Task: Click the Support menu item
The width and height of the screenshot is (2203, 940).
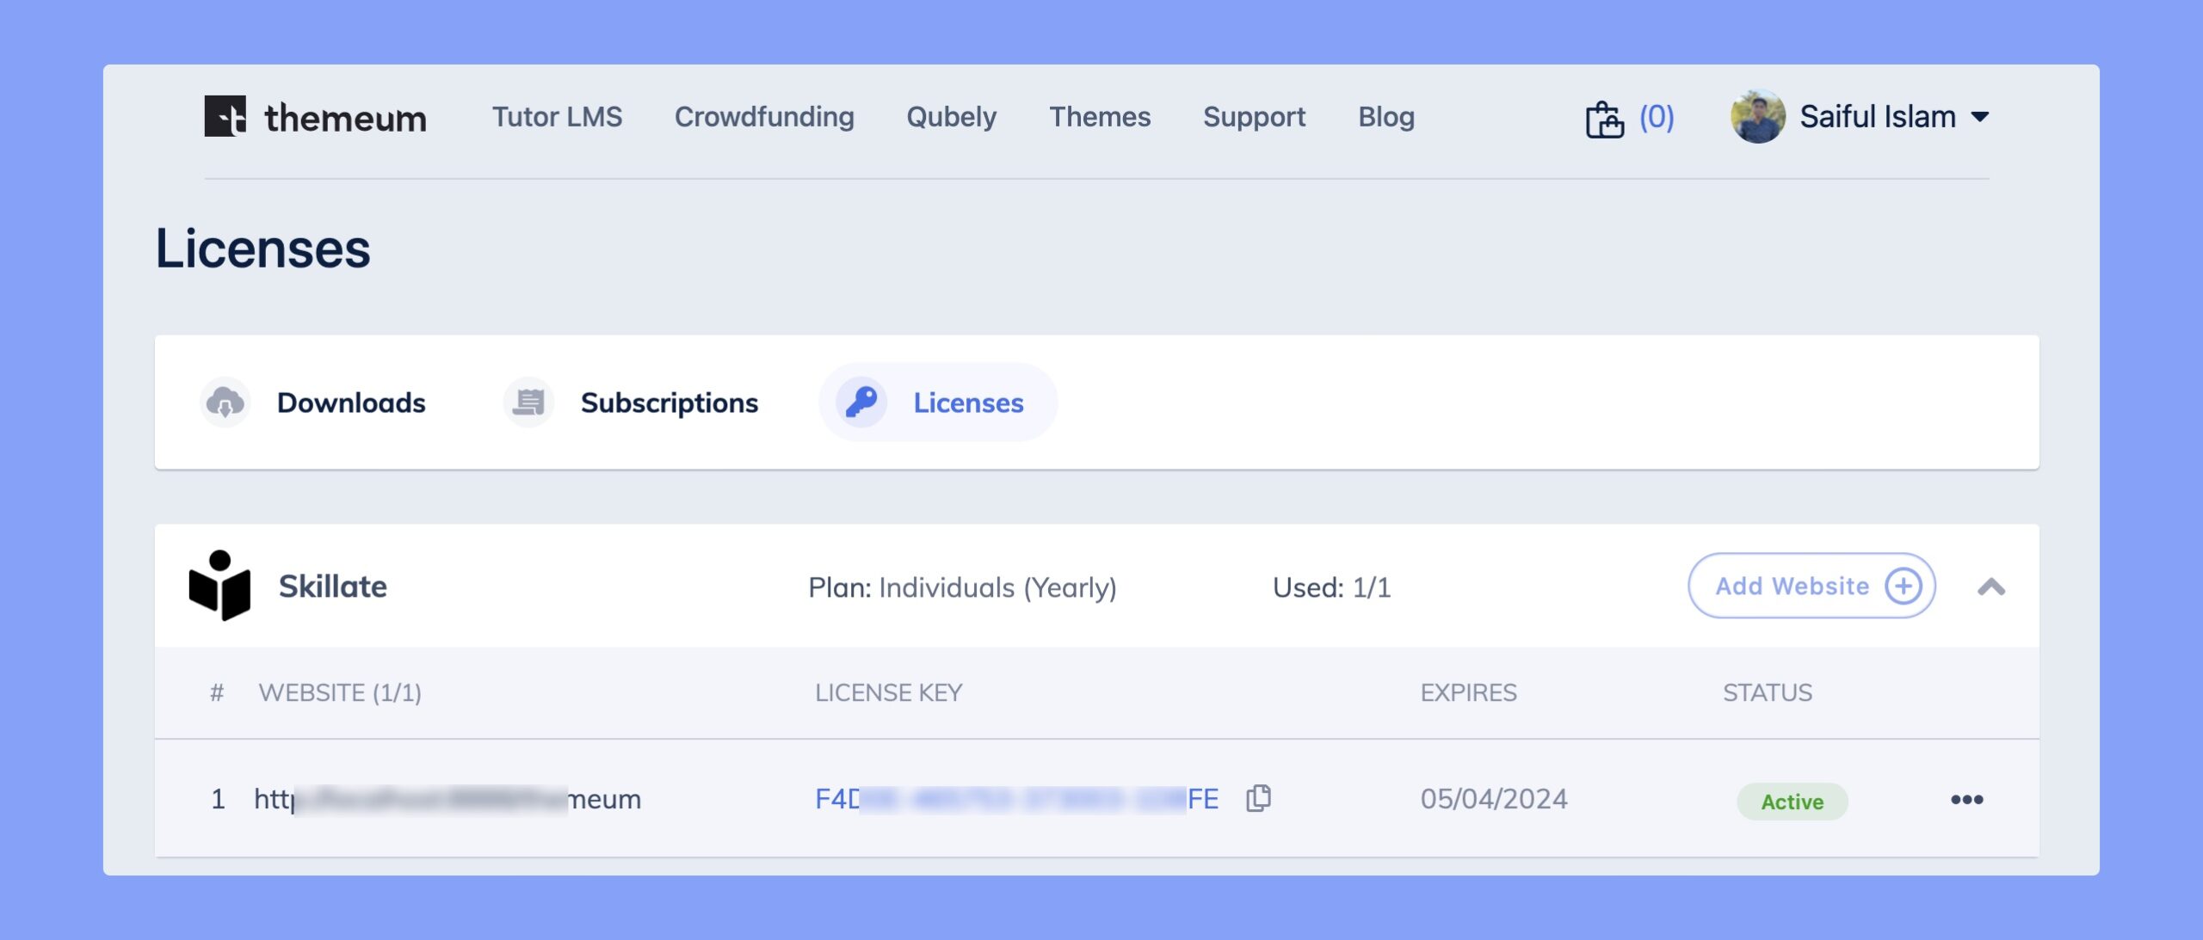Action: 1255,117
